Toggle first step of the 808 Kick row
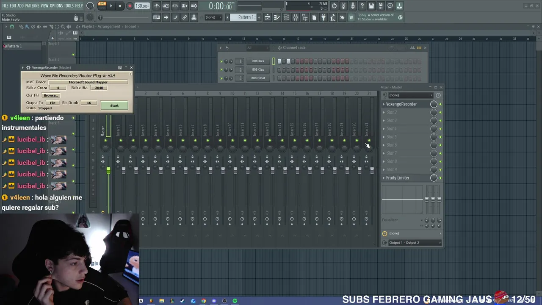Image resolution: width=542 pixels, height=305 pixels. (x=279, y=61)
